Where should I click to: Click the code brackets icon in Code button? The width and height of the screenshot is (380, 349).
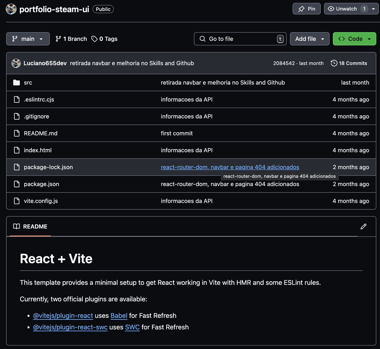tap(342, 39)
